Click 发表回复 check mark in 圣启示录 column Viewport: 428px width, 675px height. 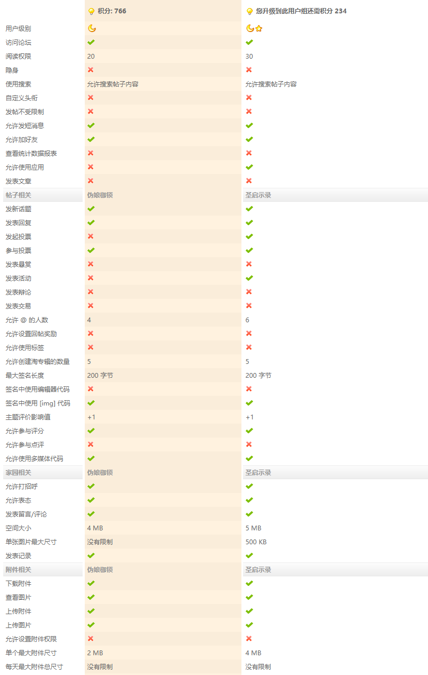pyautogui.click(x=249, y=223)
